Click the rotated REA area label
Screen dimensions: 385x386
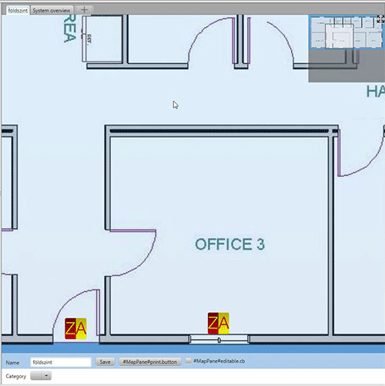[70, 29]
